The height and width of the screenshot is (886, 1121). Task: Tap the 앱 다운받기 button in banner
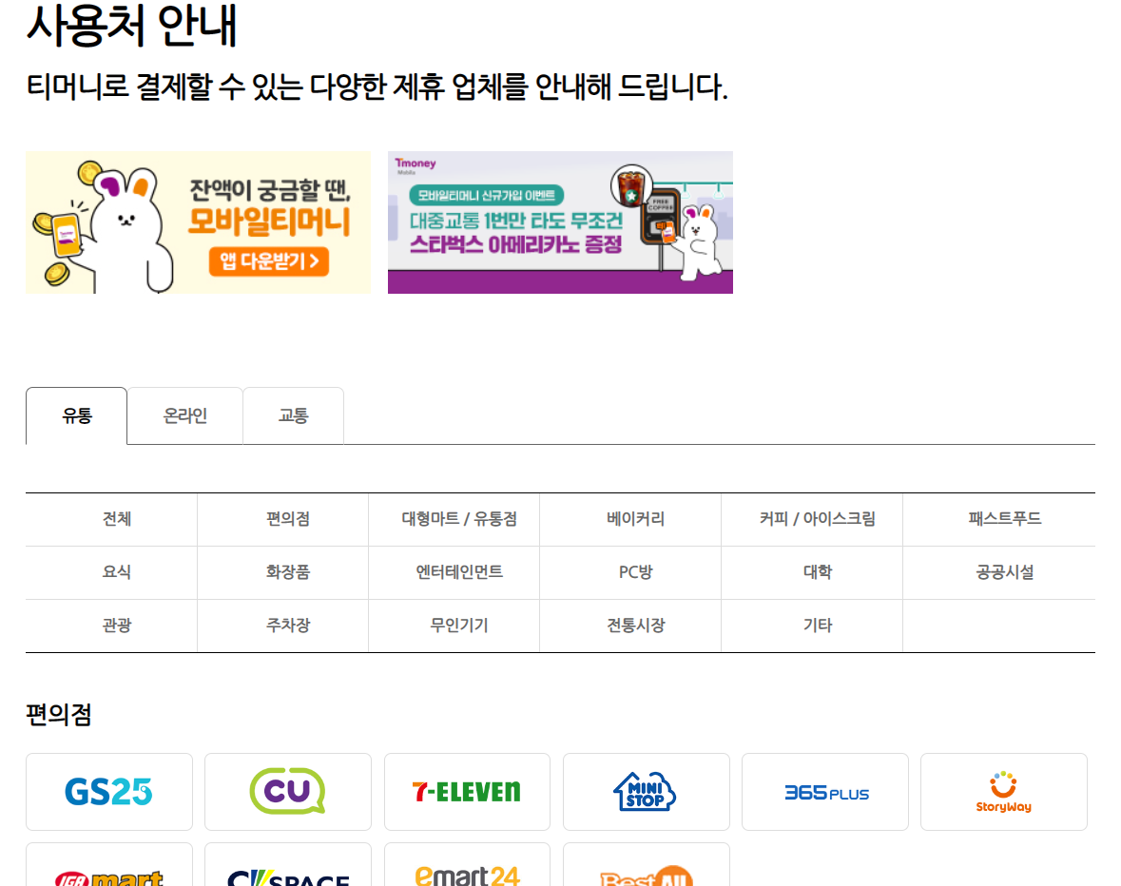269,261
